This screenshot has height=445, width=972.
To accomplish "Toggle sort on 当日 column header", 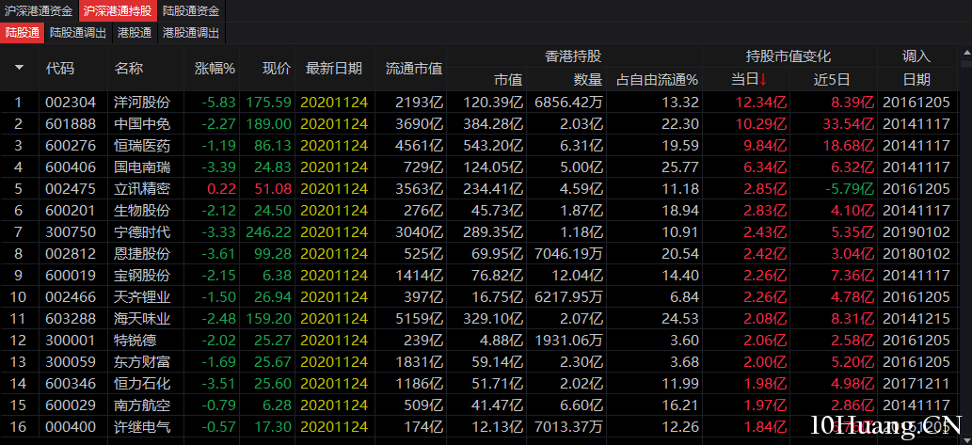I will coord(749,79).
